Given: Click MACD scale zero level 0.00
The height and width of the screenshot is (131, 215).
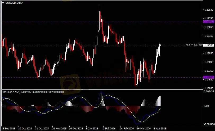Looking at the screenshot, I should [206, 106].
